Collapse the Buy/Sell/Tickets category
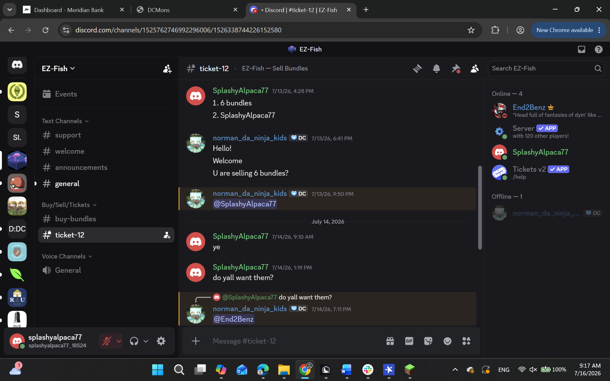The image size is (610, 381). tap(69, 205)
